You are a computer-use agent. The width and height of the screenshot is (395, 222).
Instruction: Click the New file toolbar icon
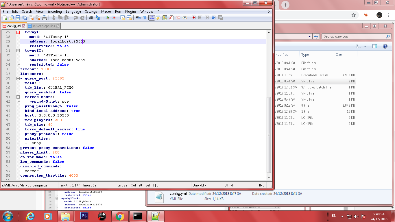pyautogui.click(x=5, y=18)
